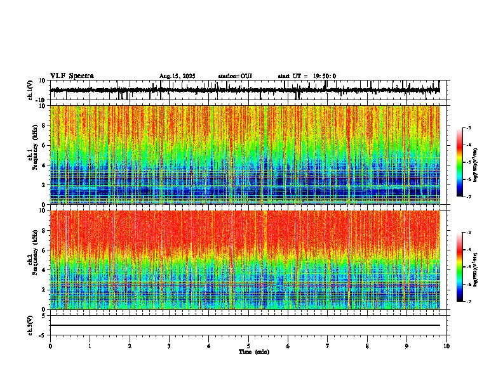Click time axis tick label "6"
503x388 pixels.
(x=288, y=346)
